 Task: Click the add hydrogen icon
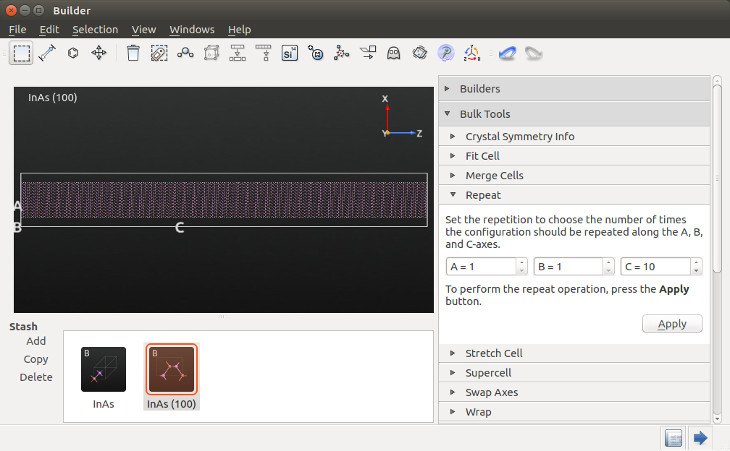316,53
